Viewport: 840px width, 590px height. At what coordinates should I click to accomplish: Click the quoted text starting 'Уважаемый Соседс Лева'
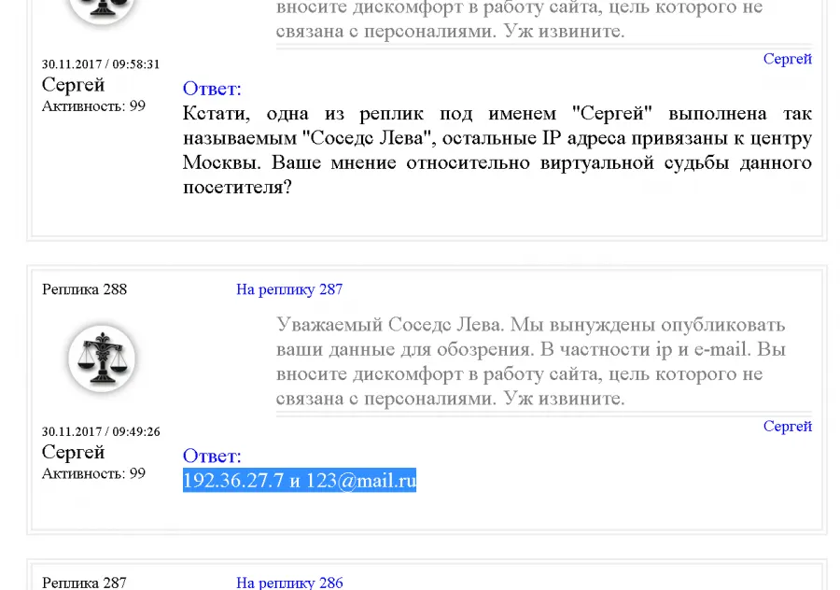[x=531, y=361]
